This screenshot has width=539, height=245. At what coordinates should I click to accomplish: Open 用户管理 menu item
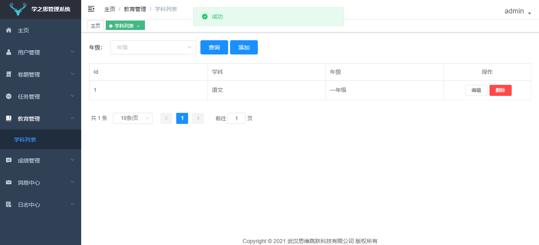click(x=40, y=52)
